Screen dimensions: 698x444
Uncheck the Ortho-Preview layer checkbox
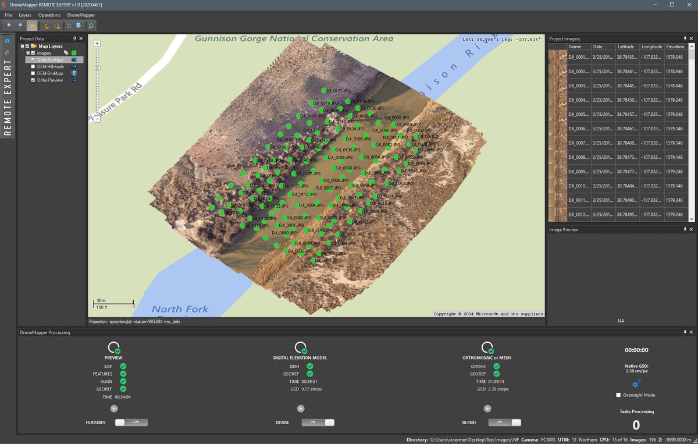33,80
